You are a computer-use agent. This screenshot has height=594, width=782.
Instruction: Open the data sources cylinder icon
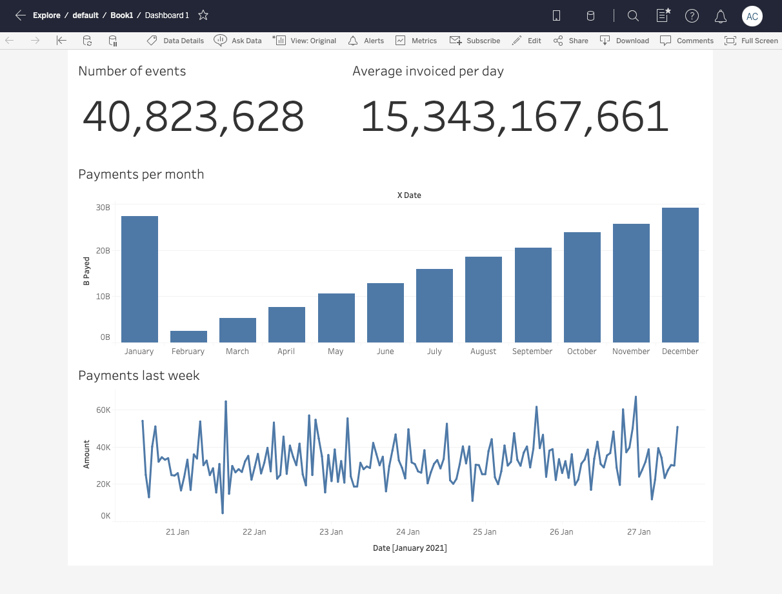590,16
